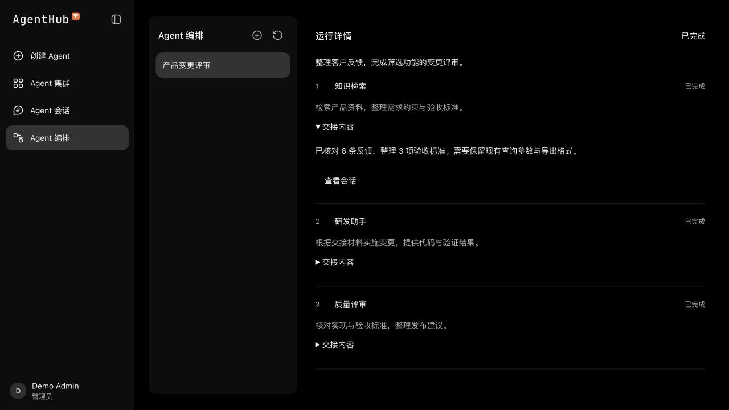Click step number 1 beside 知识检索
729x410 pixels.
pos(317,86)
